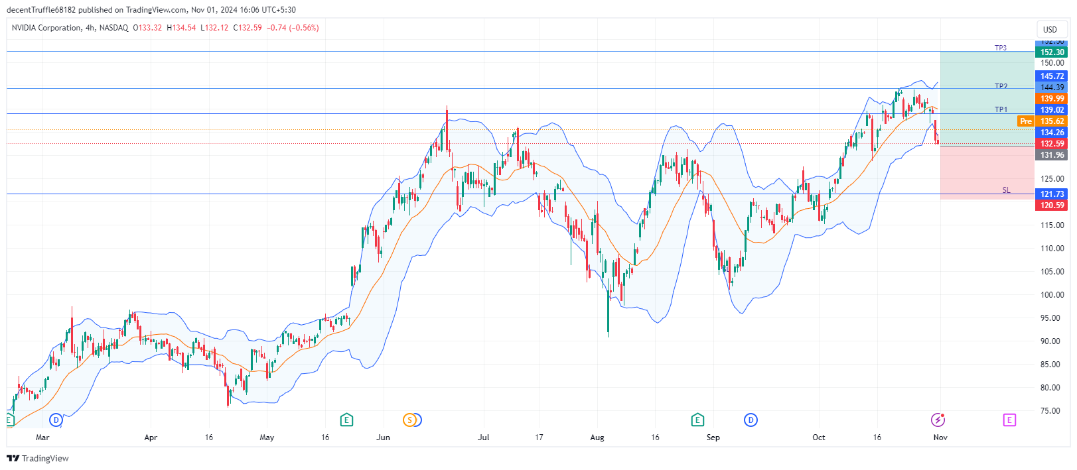The image size is (1077, 470).
Task: Click the 139.02 blue price tag
Action: [1052, 110]
